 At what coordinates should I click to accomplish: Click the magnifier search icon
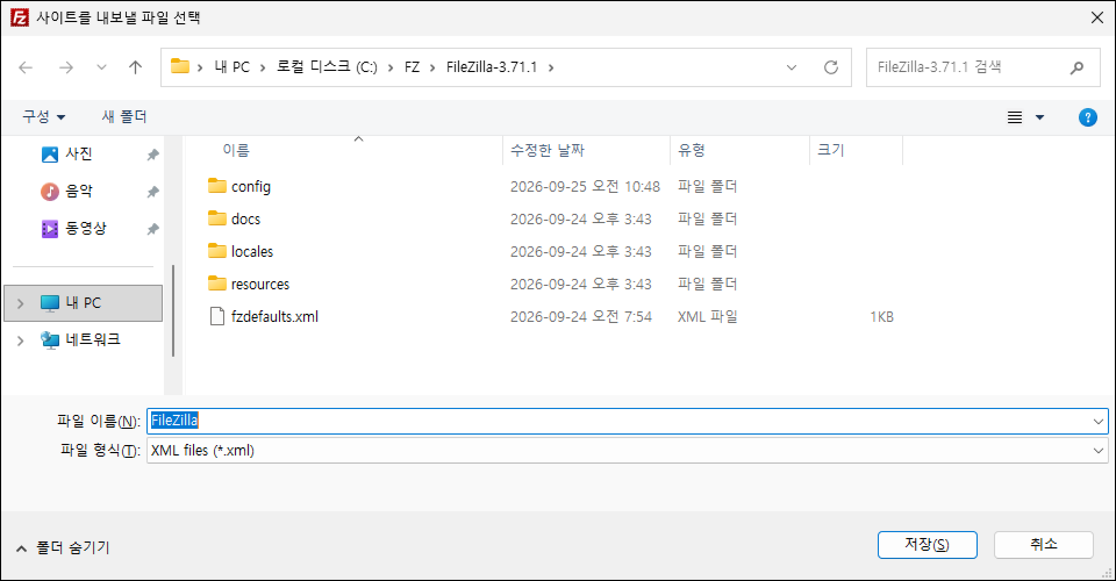1077,68
